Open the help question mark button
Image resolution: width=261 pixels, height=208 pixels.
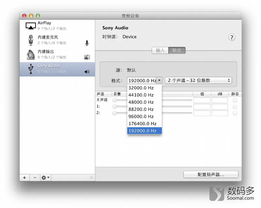pyautogui.click(x=232, y=37)
